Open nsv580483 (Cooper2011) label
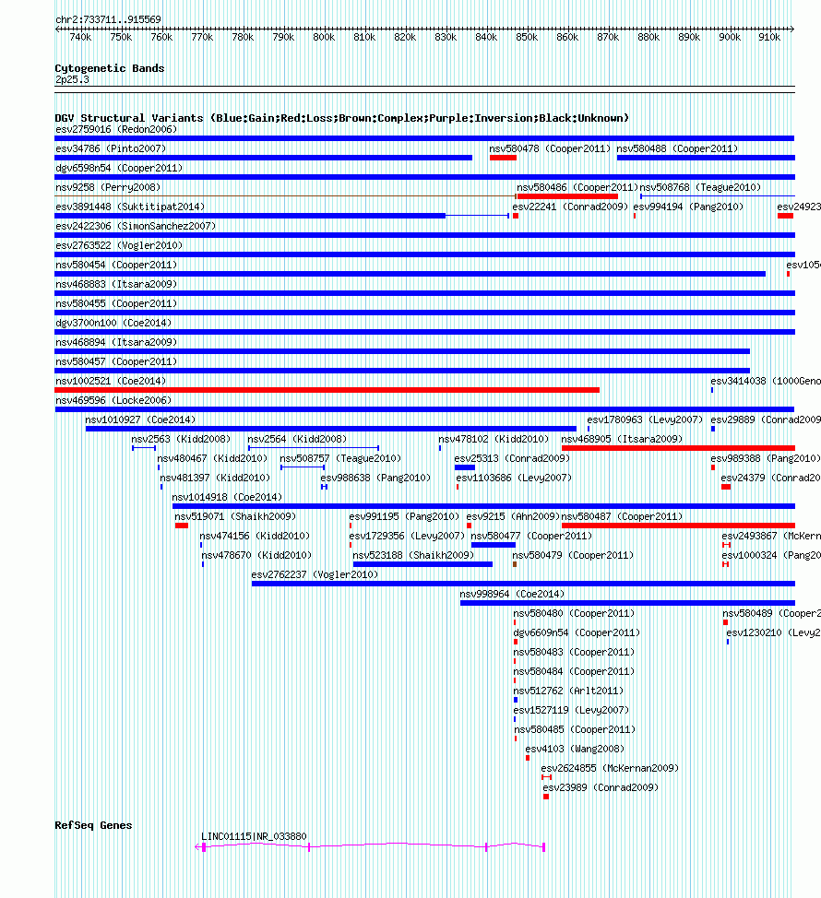821x898 pixels. (x=574, y=653)
